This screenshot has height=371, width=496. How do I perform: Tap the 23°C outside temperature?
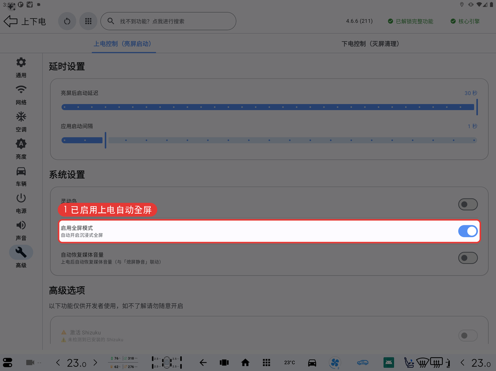(290, 363)
